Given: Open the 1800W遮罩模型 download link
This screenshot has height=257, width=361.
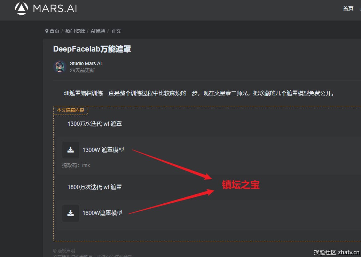Looking at the screenshot, I should [102, 213].
